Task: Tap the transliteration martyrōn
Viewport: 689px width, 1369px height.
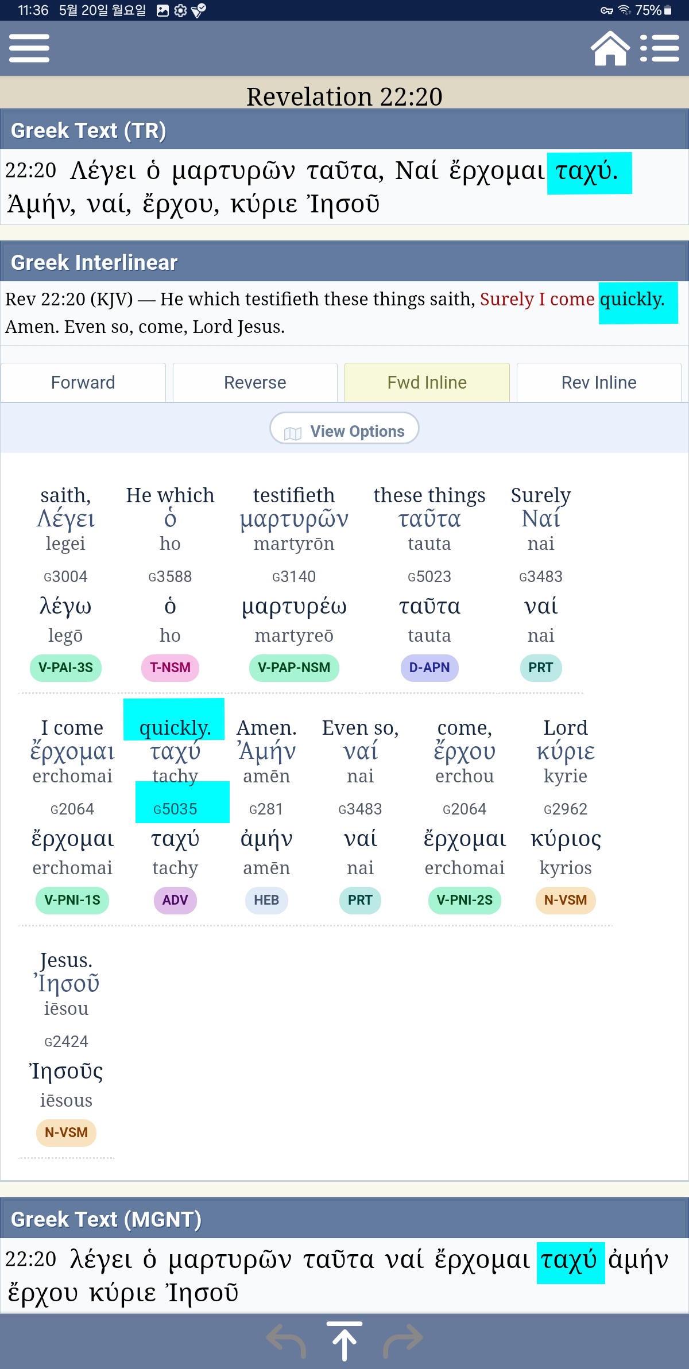Action: pos(294,544)
